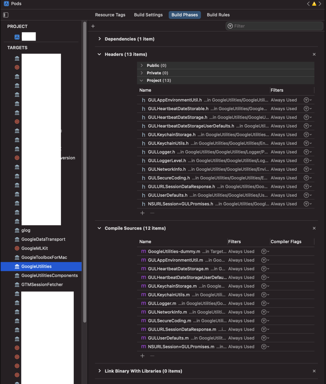This screenshot has height=384, width=326.
Task: Select GULAppEnvironmentUtil.m source row
Action: tap(226, 260)
